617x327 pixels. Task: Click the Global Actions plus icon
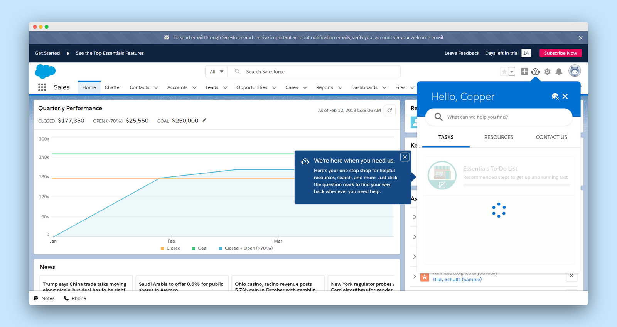[524, 71]
